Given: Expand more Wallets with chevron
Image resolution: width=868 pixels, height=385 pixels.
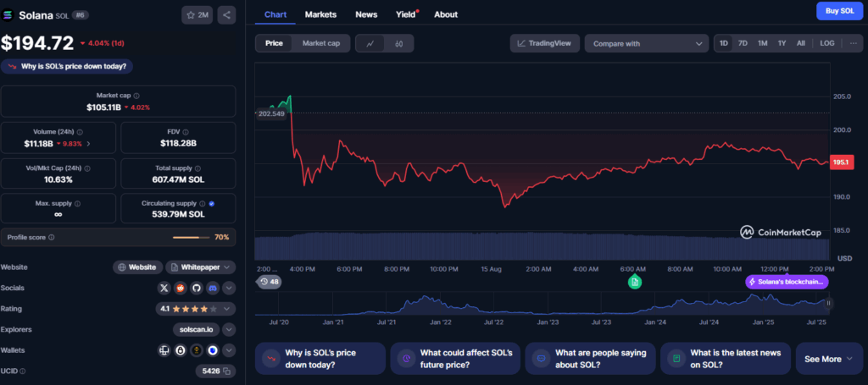Looking at the screenshot, I should click(x=229, y=350).
